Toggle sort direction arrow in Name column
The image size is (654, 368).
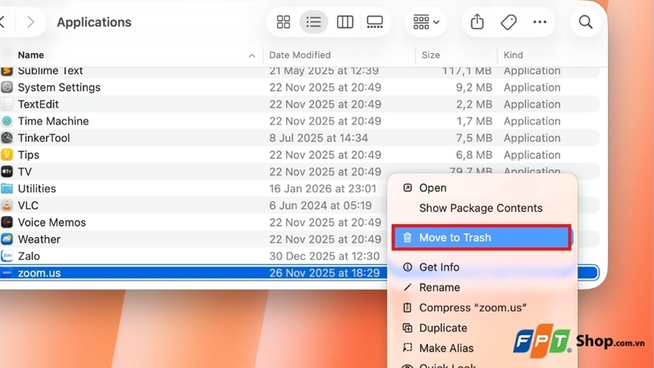click(x=252, y=56)
